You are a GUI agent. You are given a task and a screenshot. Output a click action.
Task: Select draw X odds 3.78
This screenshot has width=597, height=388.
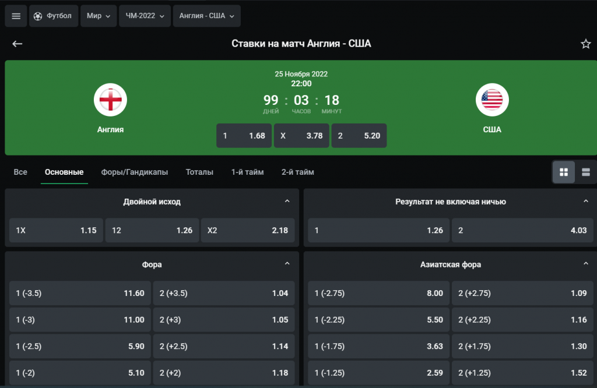click(301, 136)
